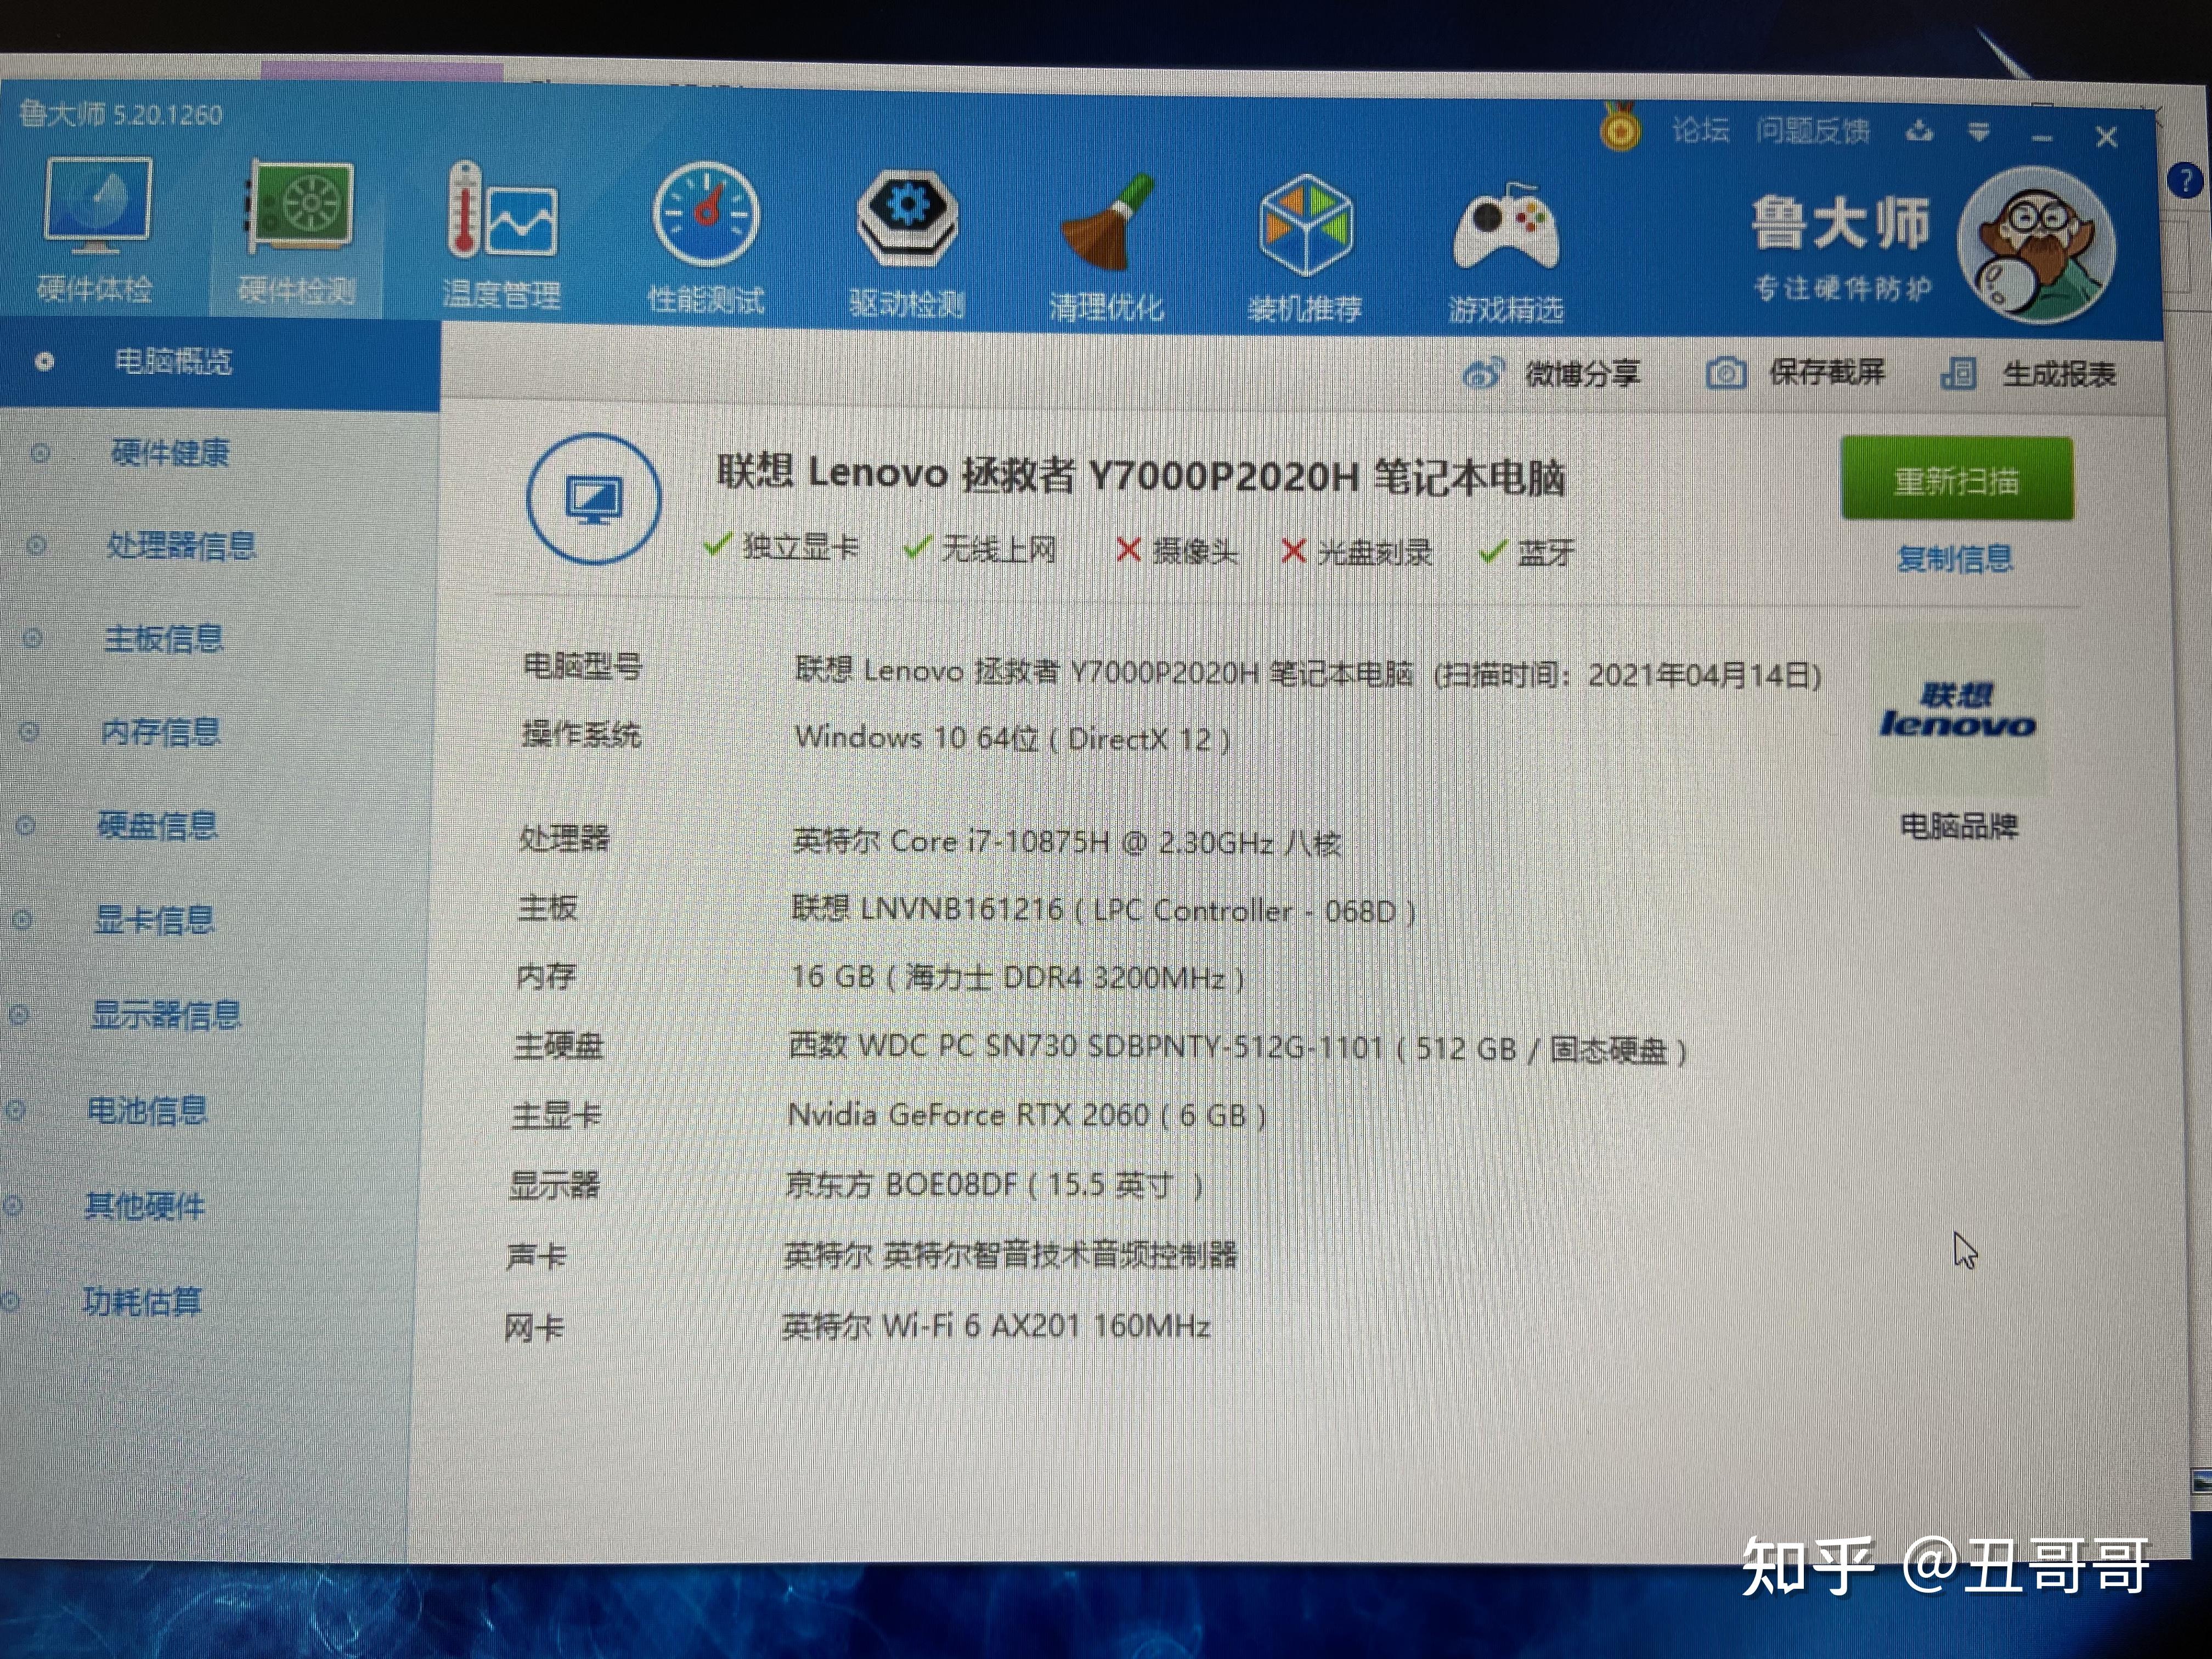The image size is (2212, 1659).
Task: Click the 重新扫描 rescan button
Action: coord(1957,479)
